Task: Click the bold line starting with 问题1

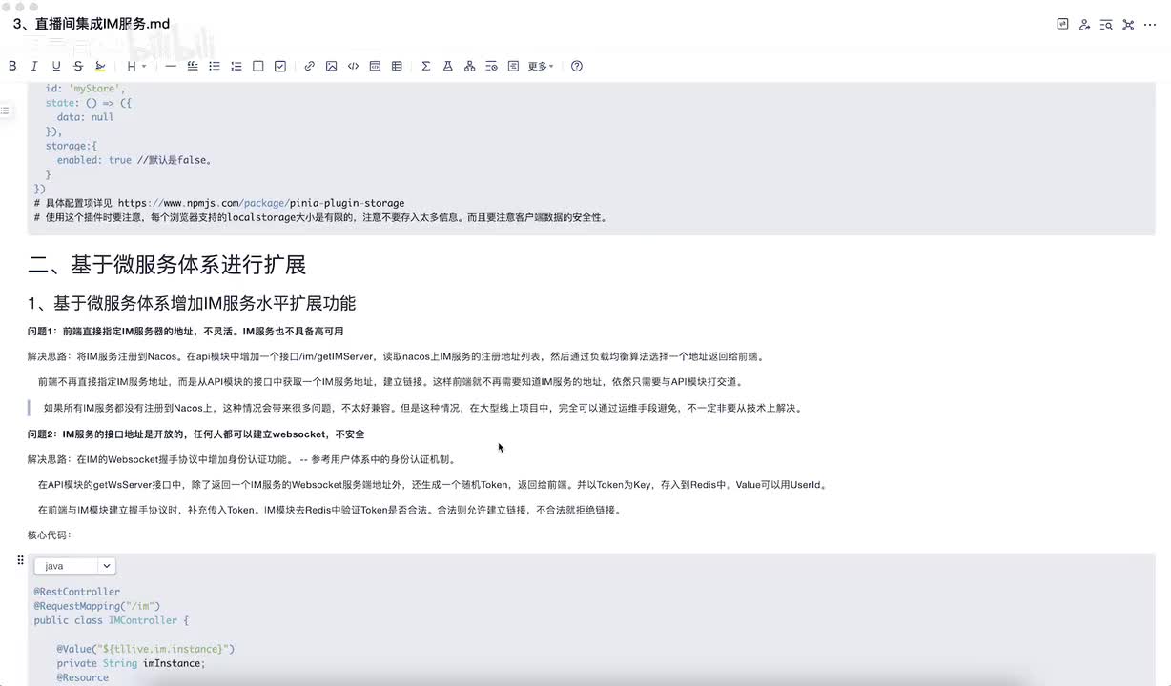Action: pyautogui.click(x=185, y=332)
